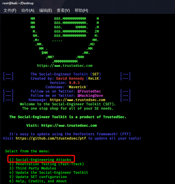175x184 pixels.
Task: Click option 5) Update SET configuration
Action: pos(38,177)
